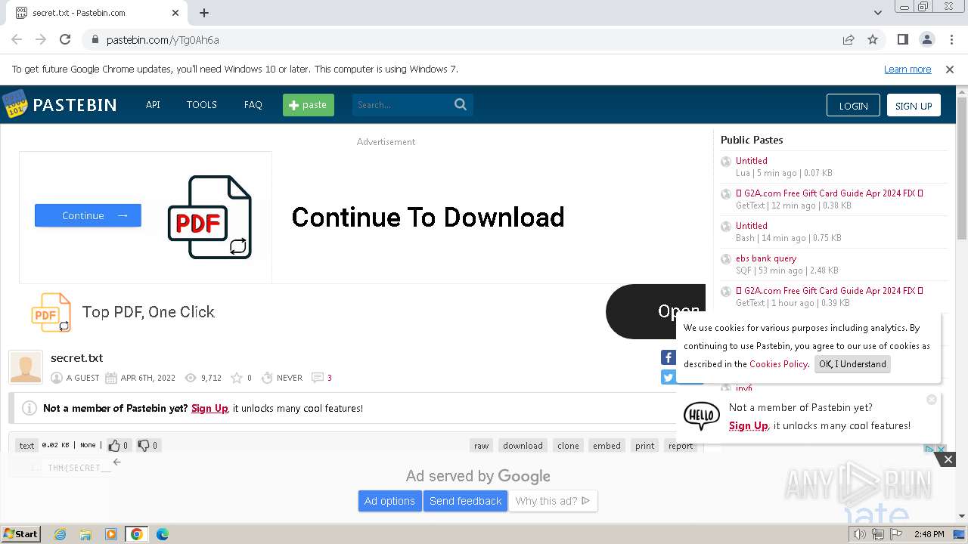This screenshot has width=968, height=544.
Task: Open the ebs bank query paste
Action: point(766,258)
